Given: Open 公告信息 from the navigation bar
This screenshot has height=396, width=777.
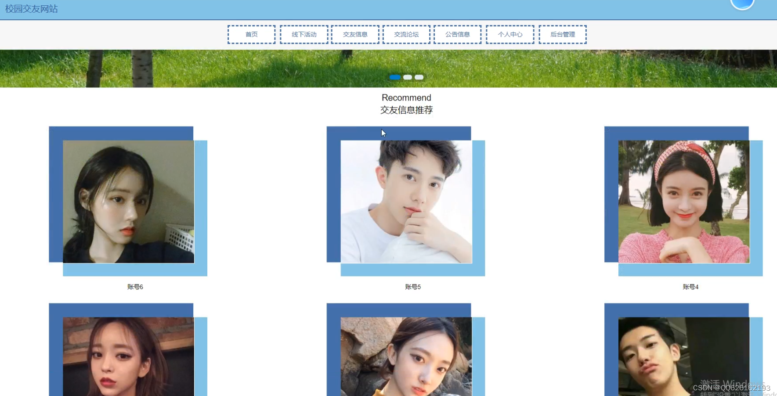Looking at the screenshot, I should pyautogui.click(x=457, y=34).
